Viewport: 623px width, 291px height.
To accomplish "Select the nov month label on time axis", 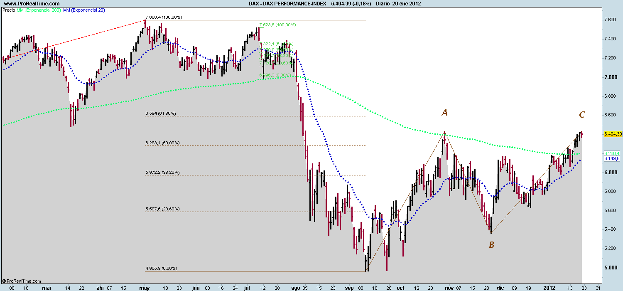I will pyautogui.click(x=449, y=287).
